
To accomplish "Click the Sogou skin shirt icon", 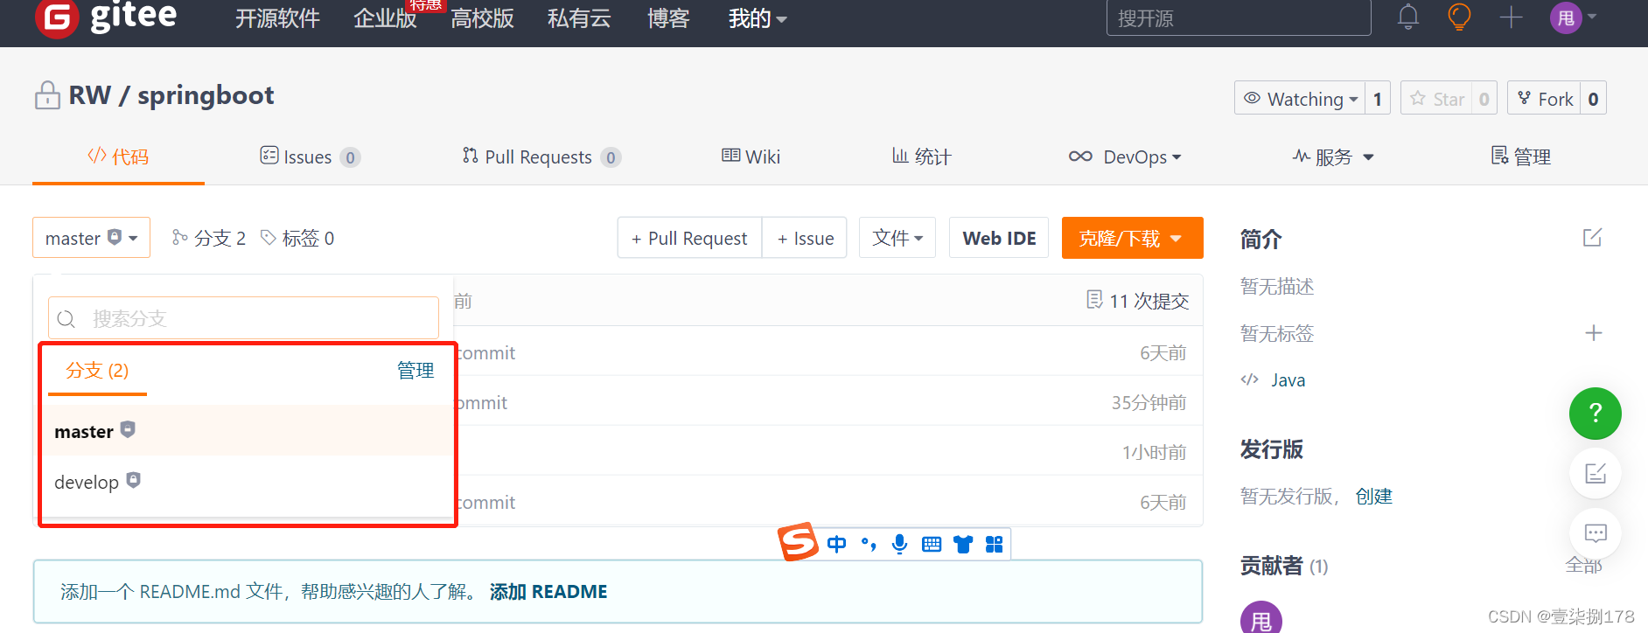I will click(x=963, y=545).
